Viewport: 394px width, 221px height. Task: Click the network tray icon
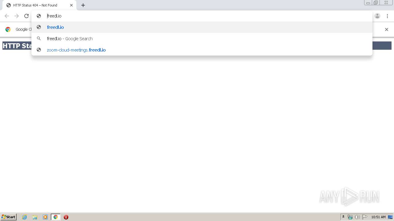click(x=350, y=217)
